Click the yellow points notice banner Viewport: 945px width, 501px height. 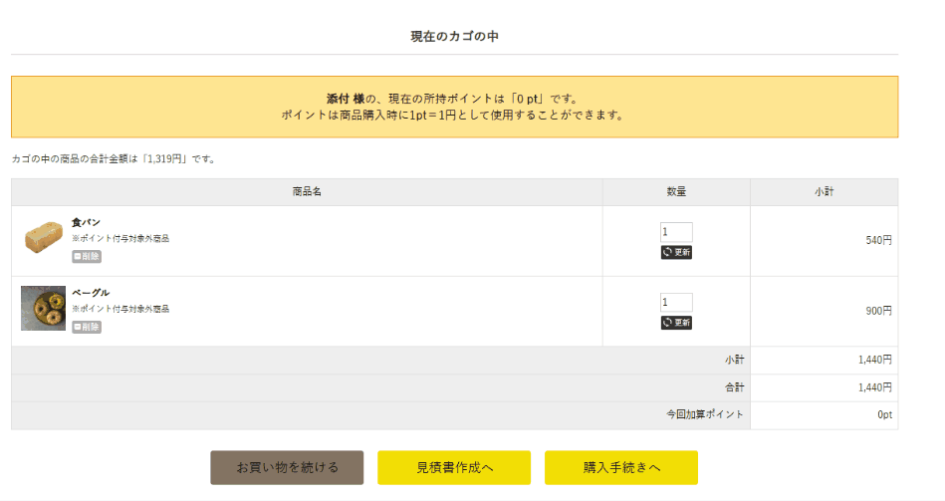pos(454,107)
